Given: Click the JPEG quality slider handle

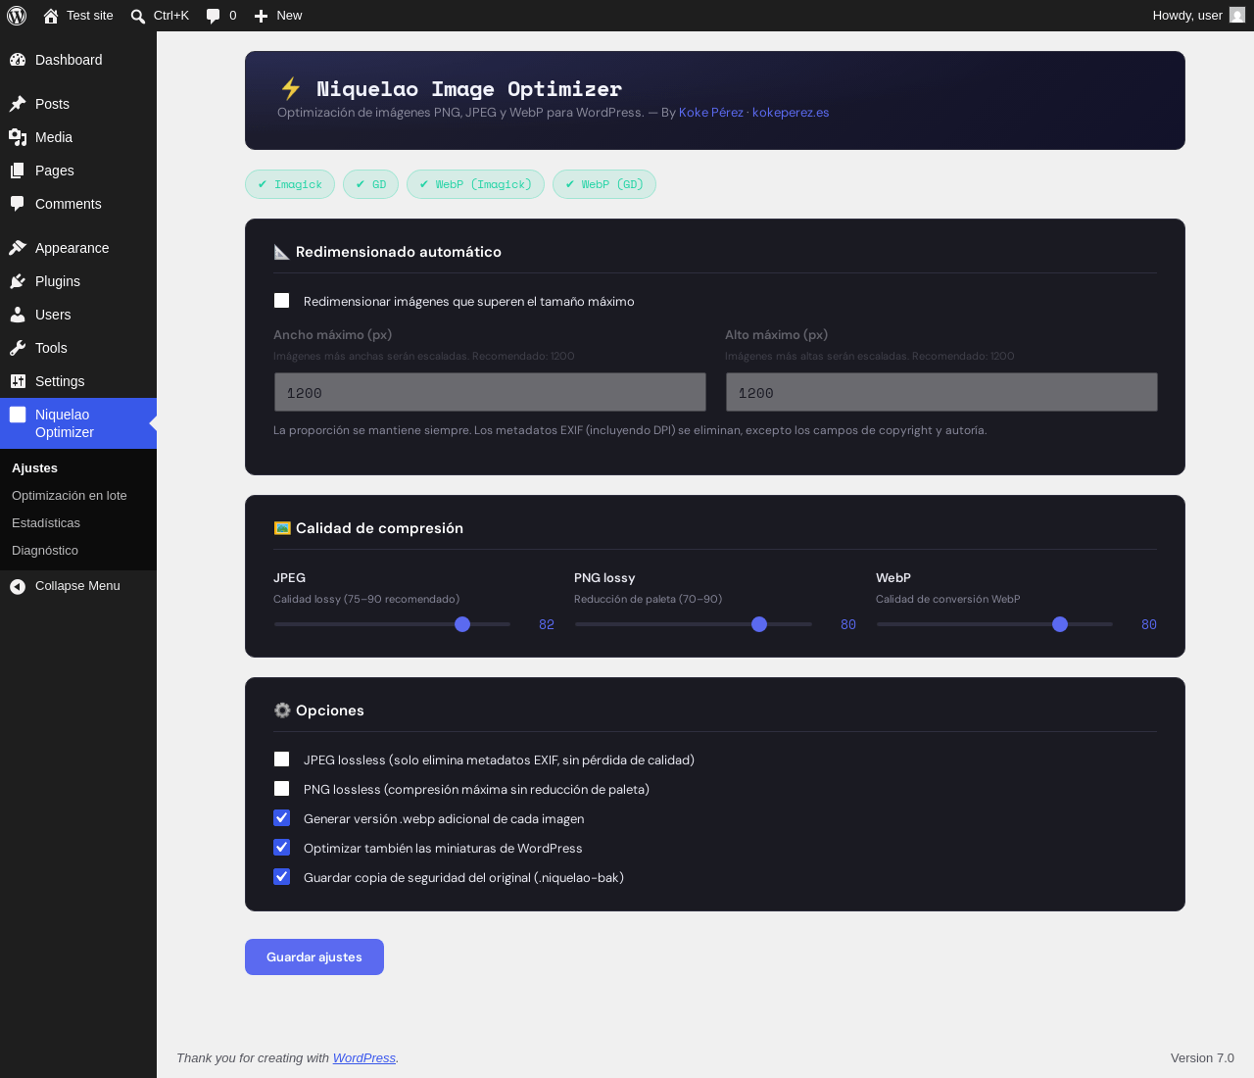Looking at the screenshot, I should tap(462, 624).
